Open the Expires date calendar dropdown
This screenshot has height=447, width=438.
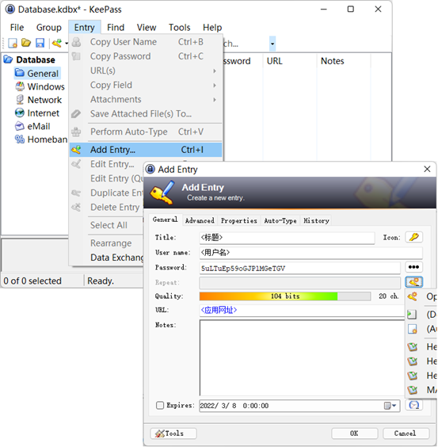[x=390, y=405]
